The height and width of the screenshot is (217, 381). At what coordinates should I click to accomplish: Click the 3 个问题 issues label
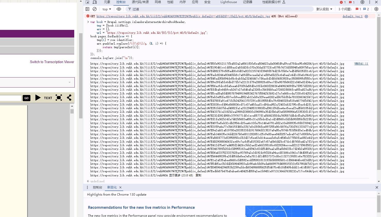click(x=345, y=9)
